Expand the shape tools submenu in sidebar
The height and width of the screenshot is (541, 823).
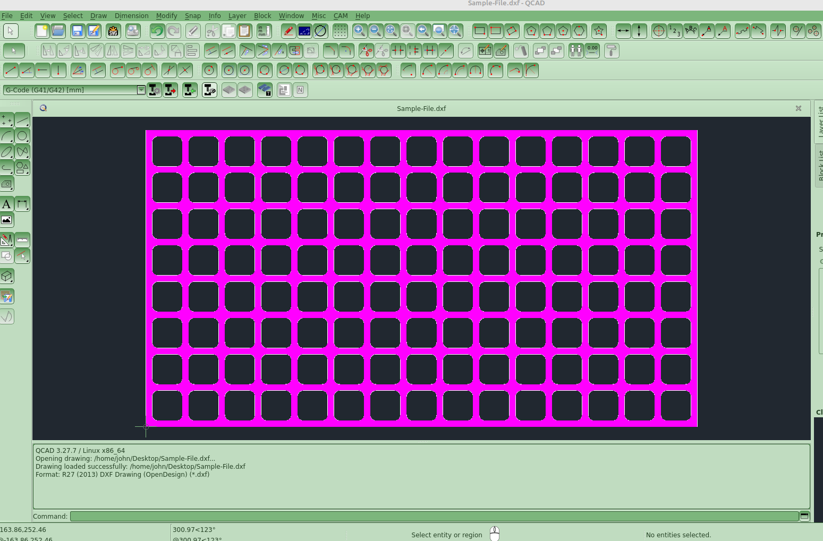22,168
